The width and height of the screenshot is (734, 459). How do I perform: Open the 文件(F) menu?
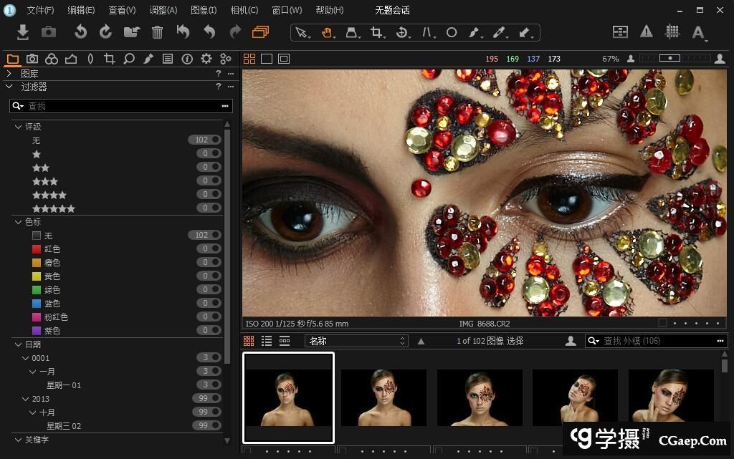pos(40,10)
